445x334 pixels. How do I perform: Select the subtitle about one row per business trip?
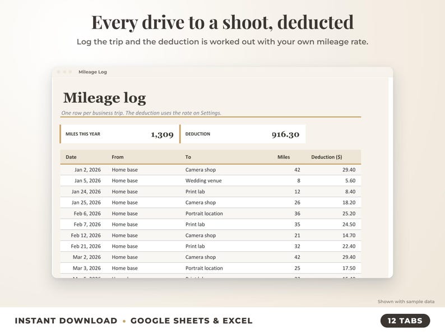pos(141,113)
